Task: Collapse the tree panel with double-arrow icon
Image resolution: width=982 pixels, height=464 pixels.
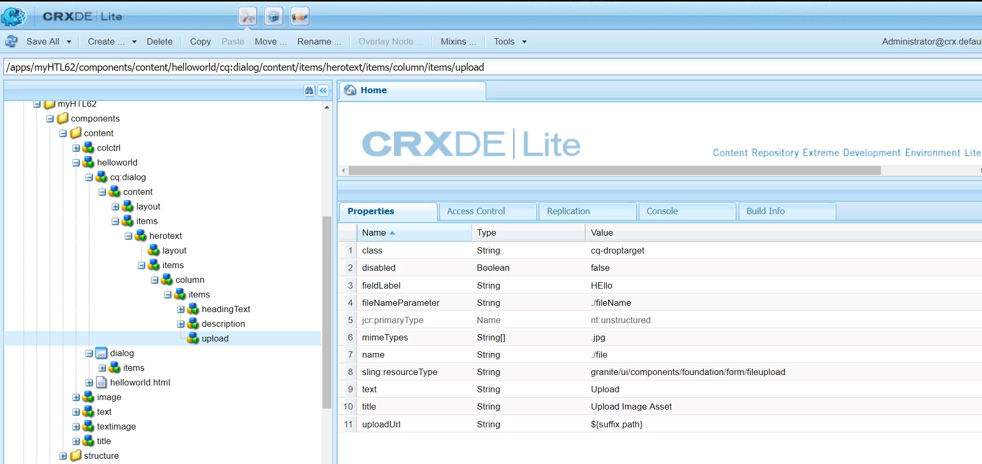Action: (x=323, y=91)
